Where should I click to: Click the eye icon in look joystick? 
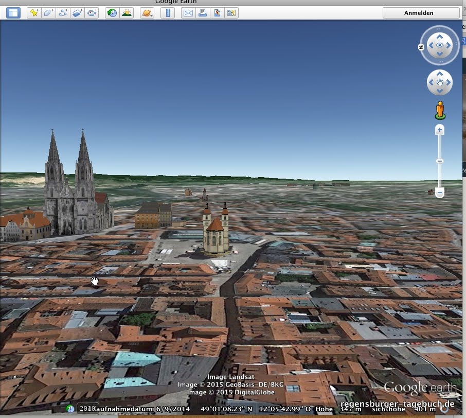(440, 45)
